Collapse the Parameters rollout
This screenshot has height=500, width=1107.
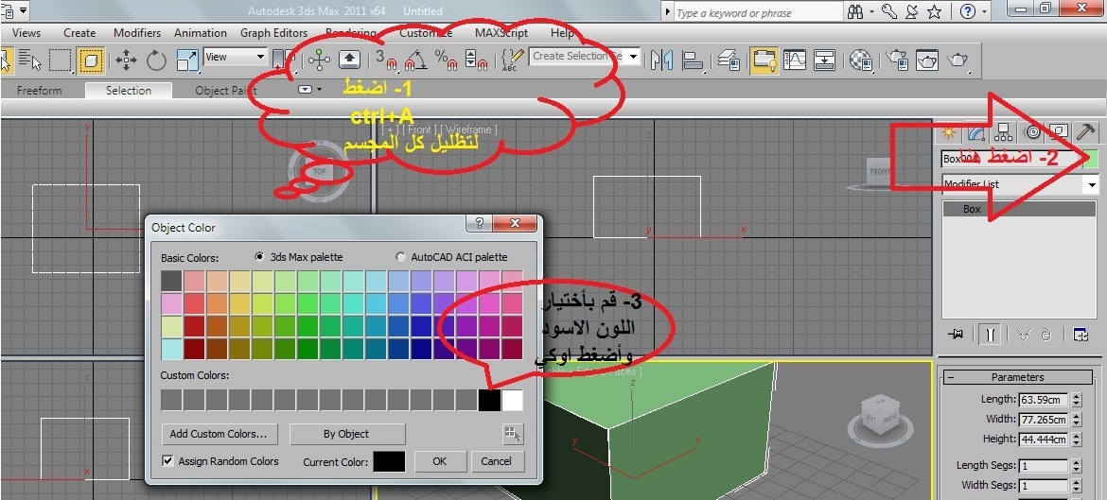click(x=1016, y=377)
